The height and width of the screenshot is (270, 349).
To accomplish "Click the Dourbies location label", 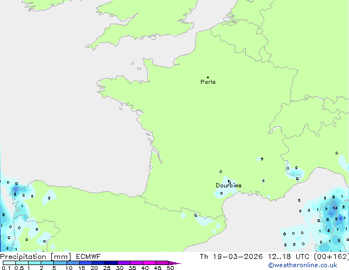I will (x=228, y=185).
